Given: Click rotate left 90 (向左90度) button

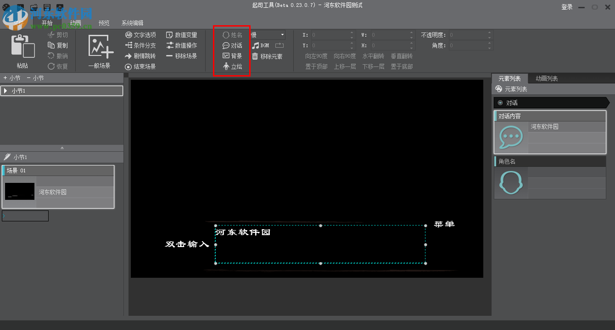Looking at the screenshot, I should [x=317, y=56].
